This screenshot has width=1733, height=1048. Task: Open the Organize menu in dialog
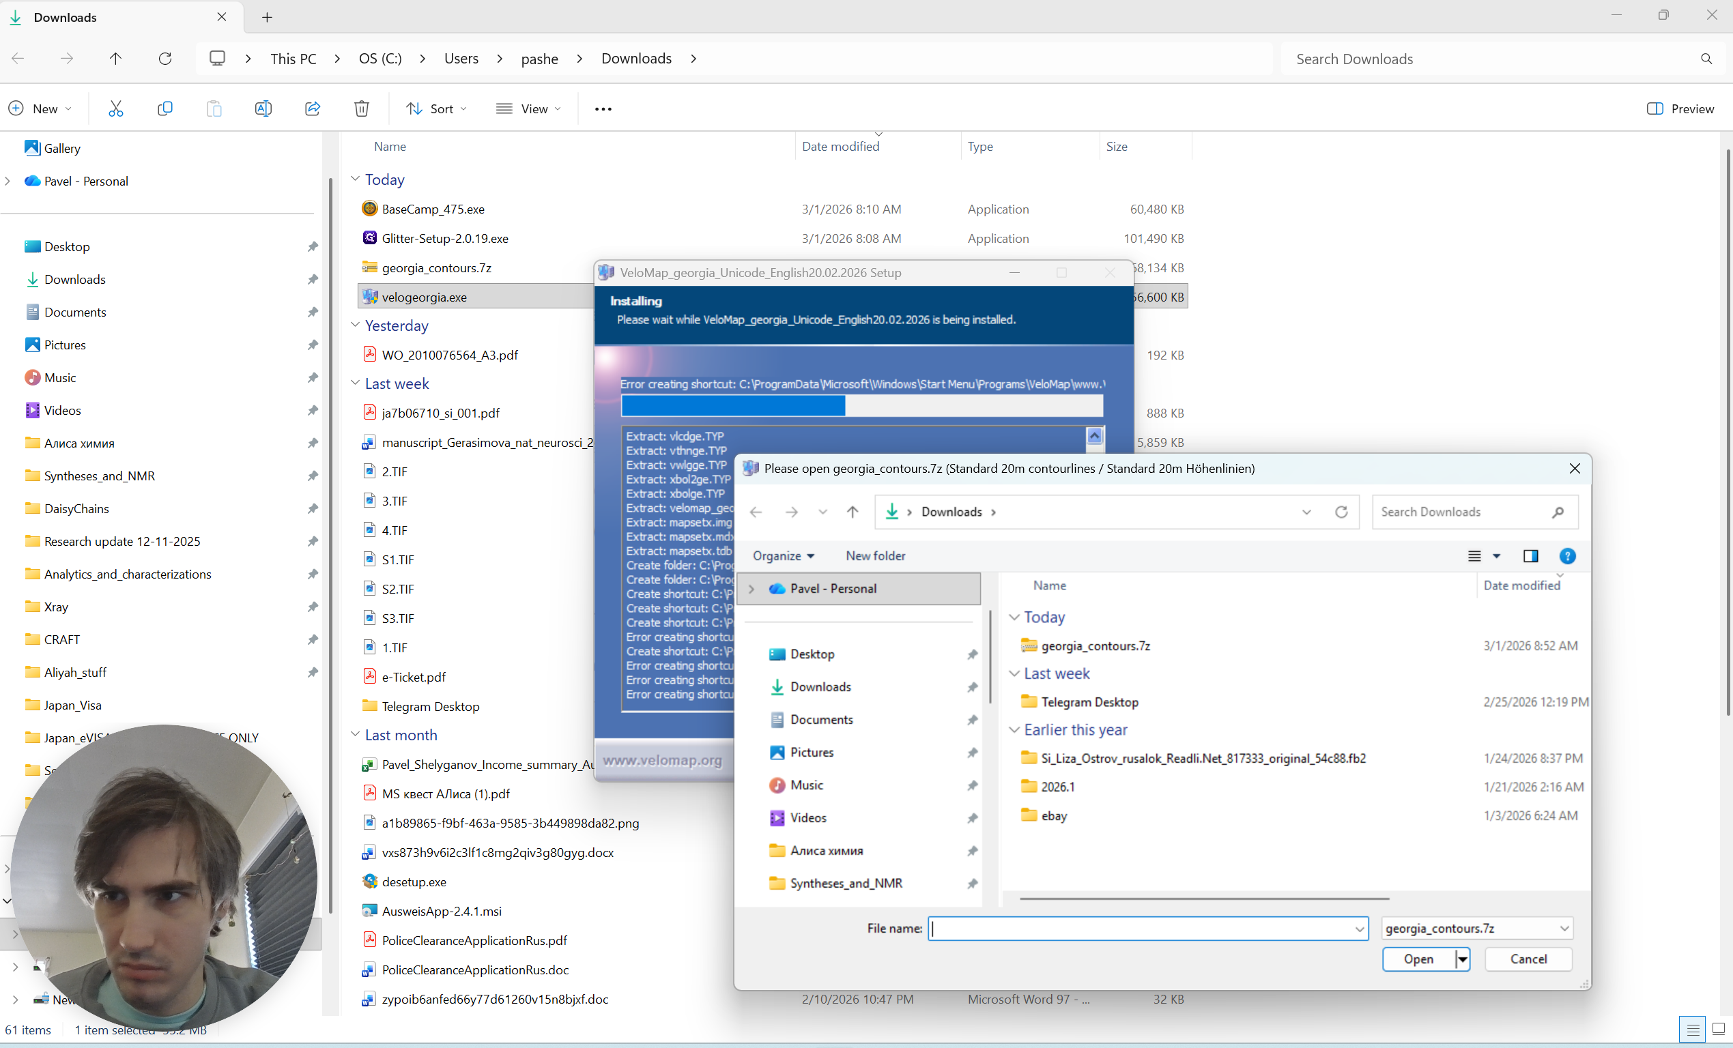(x=783, y=555)
